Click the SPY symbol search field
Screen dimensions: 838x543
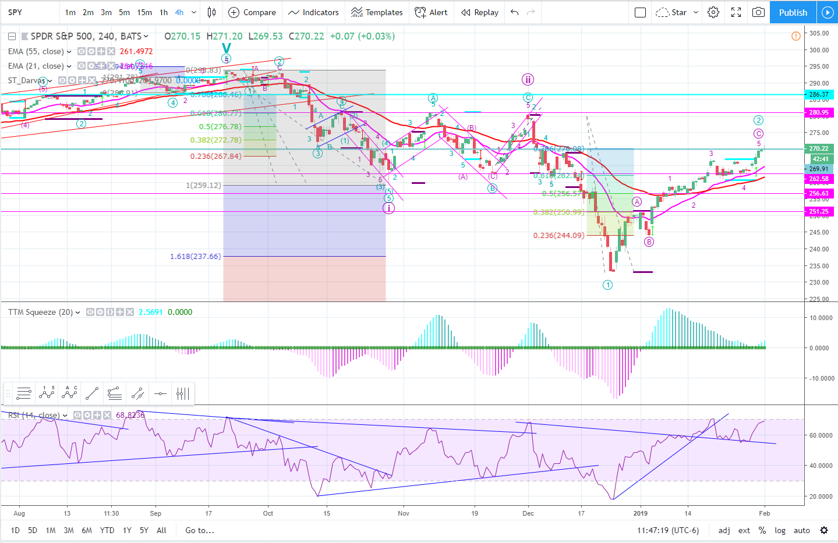point(29,12)
